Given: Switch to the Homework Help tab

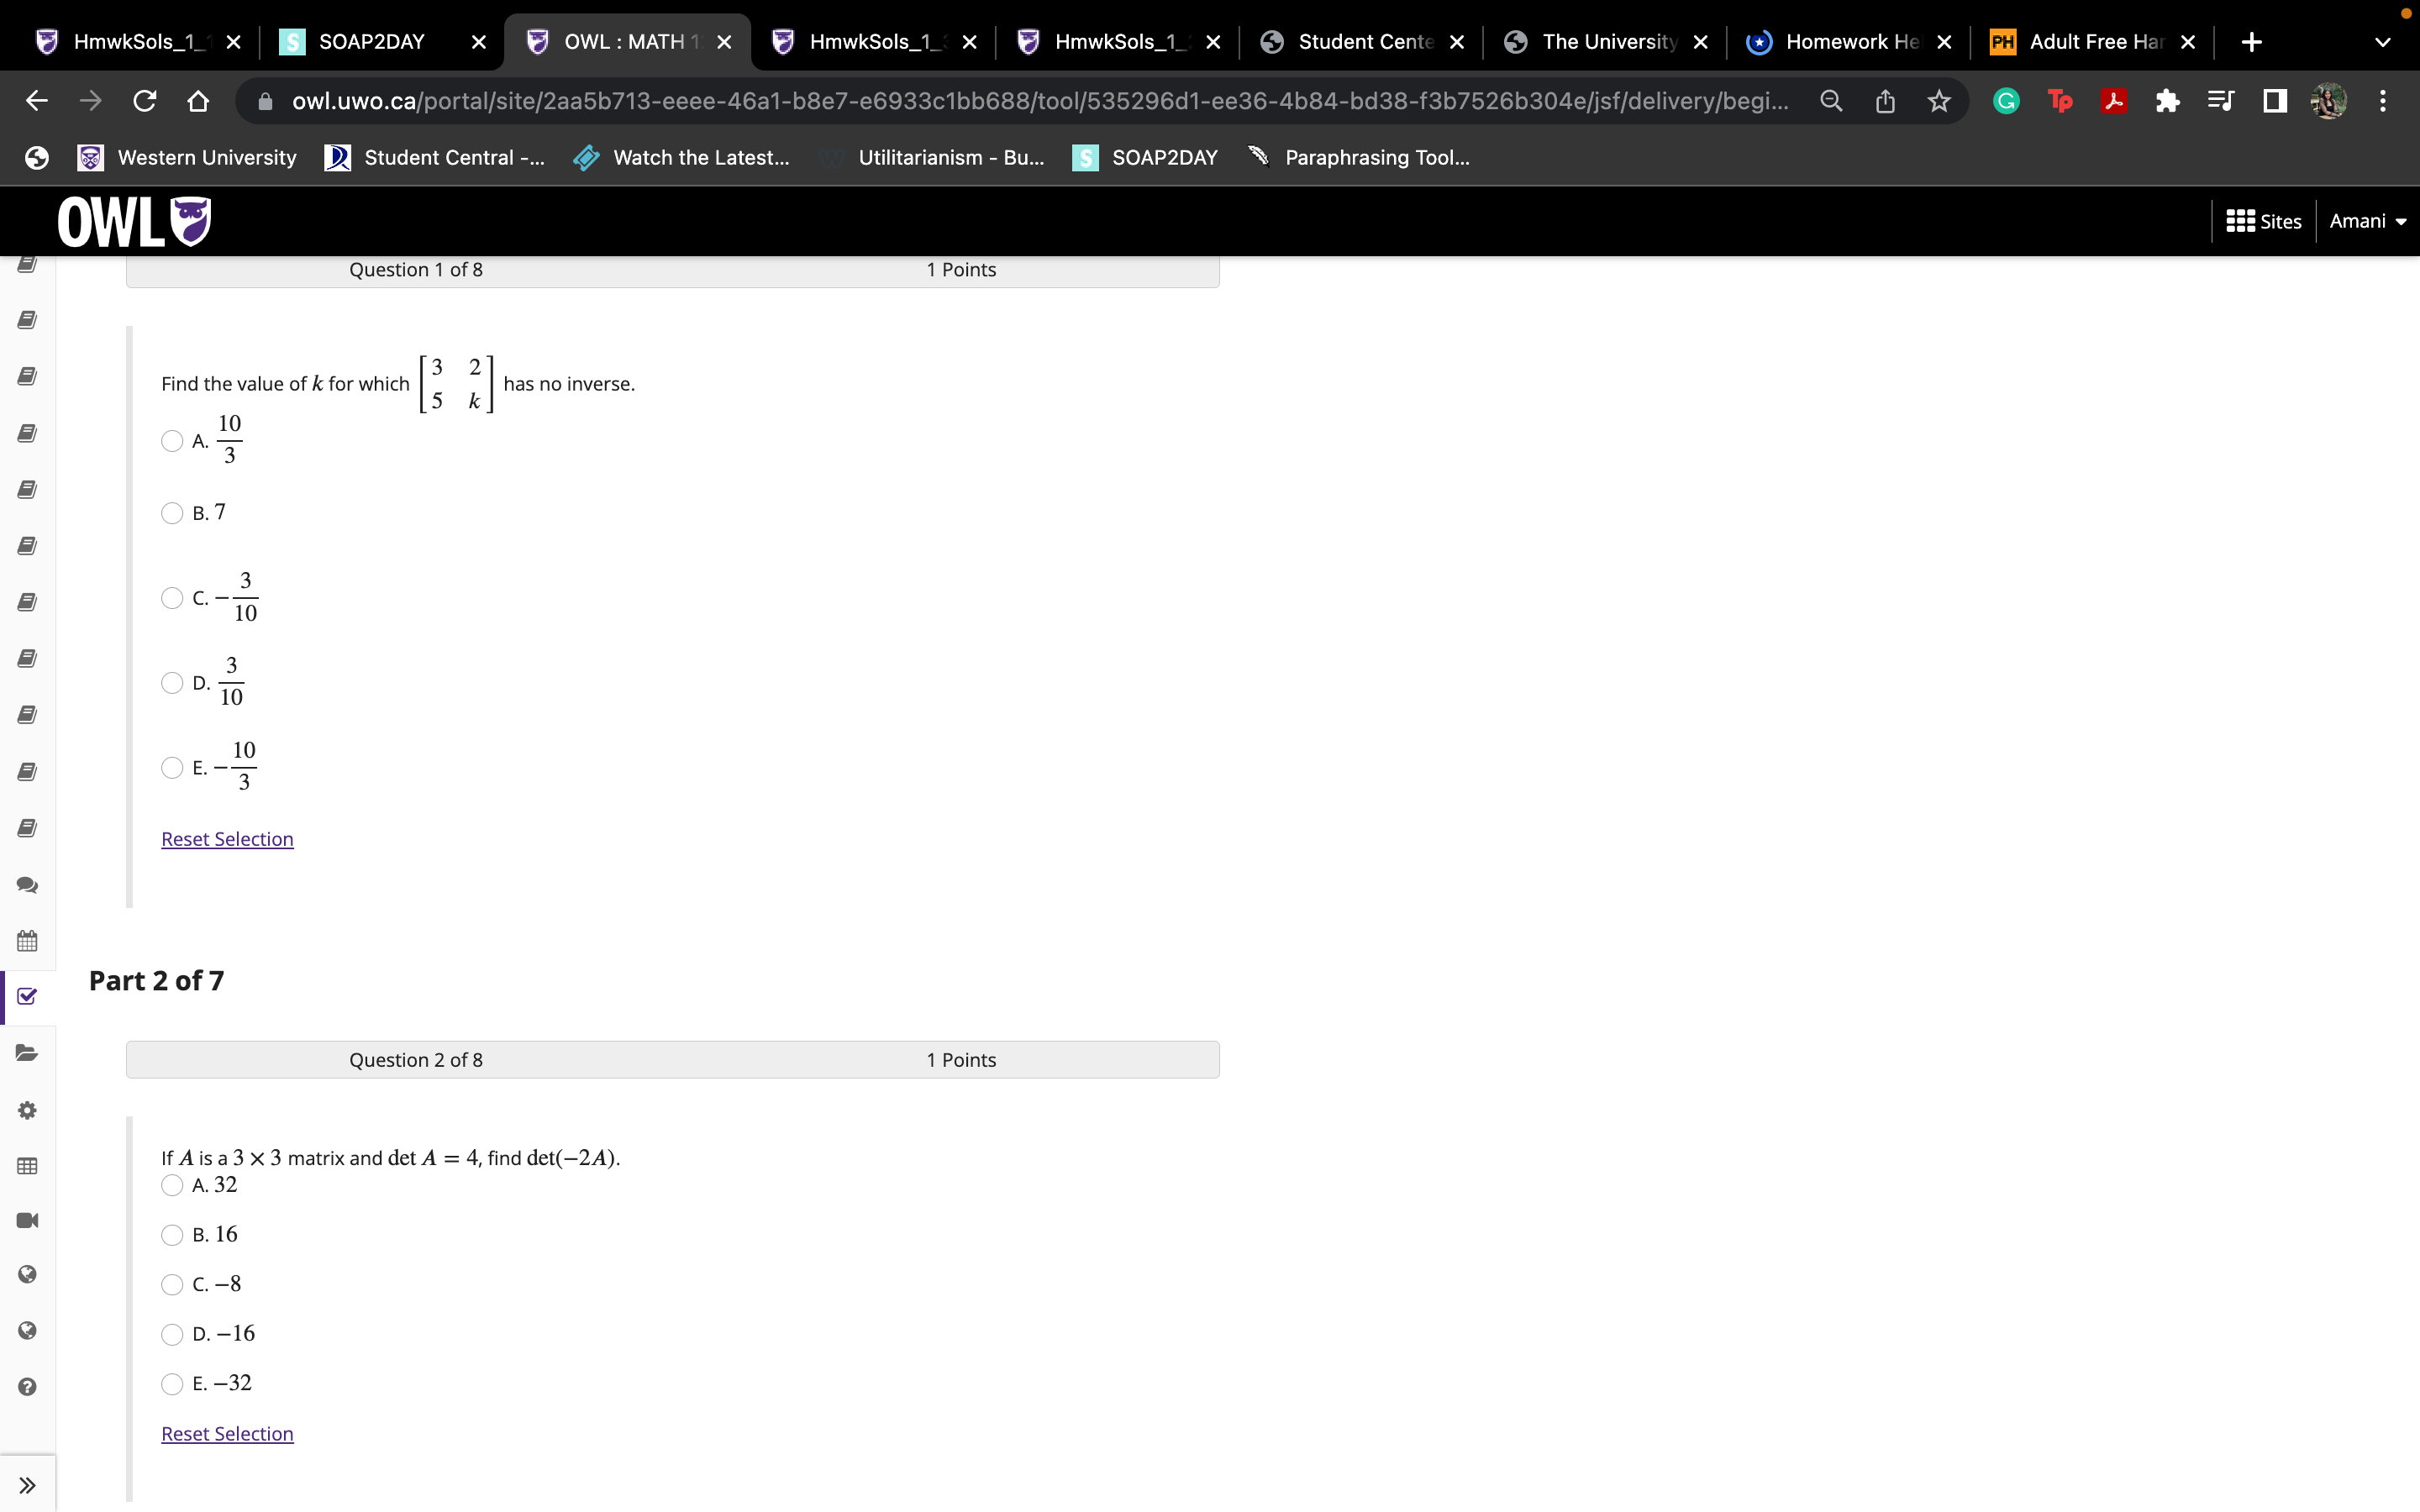Looking at the screenshot, I should tap(1850, 42).
